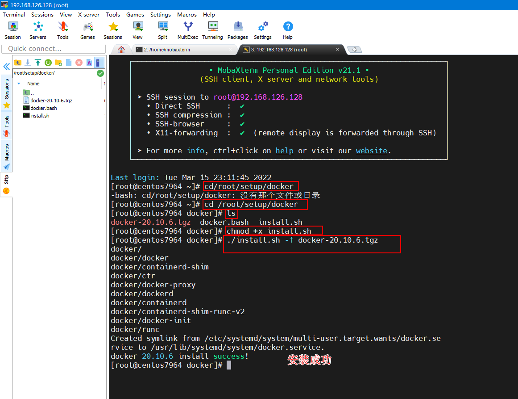Click the Split terminal icon
This screenshot has height=399, width=518.
point(162,30)
